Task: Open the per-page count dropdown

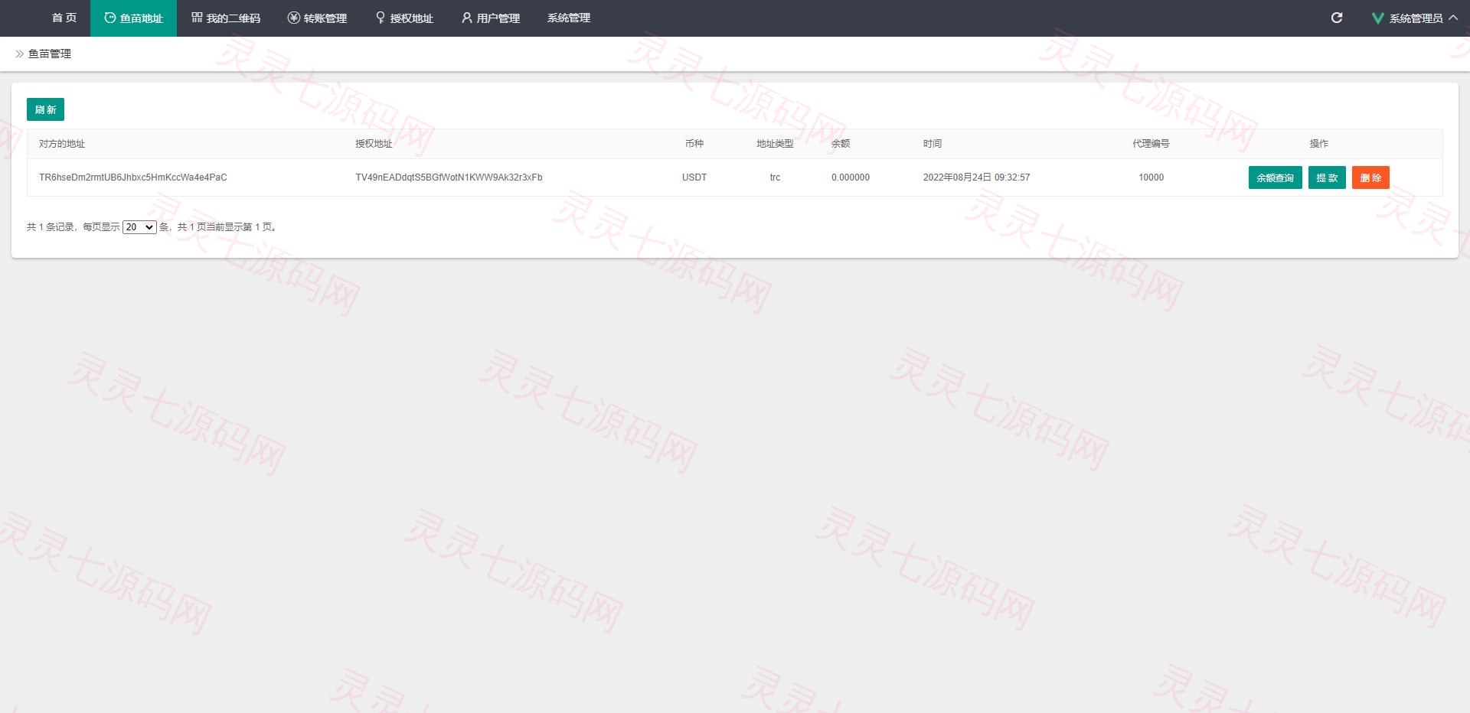Action: pyautogui.click(x=139, y=227)
